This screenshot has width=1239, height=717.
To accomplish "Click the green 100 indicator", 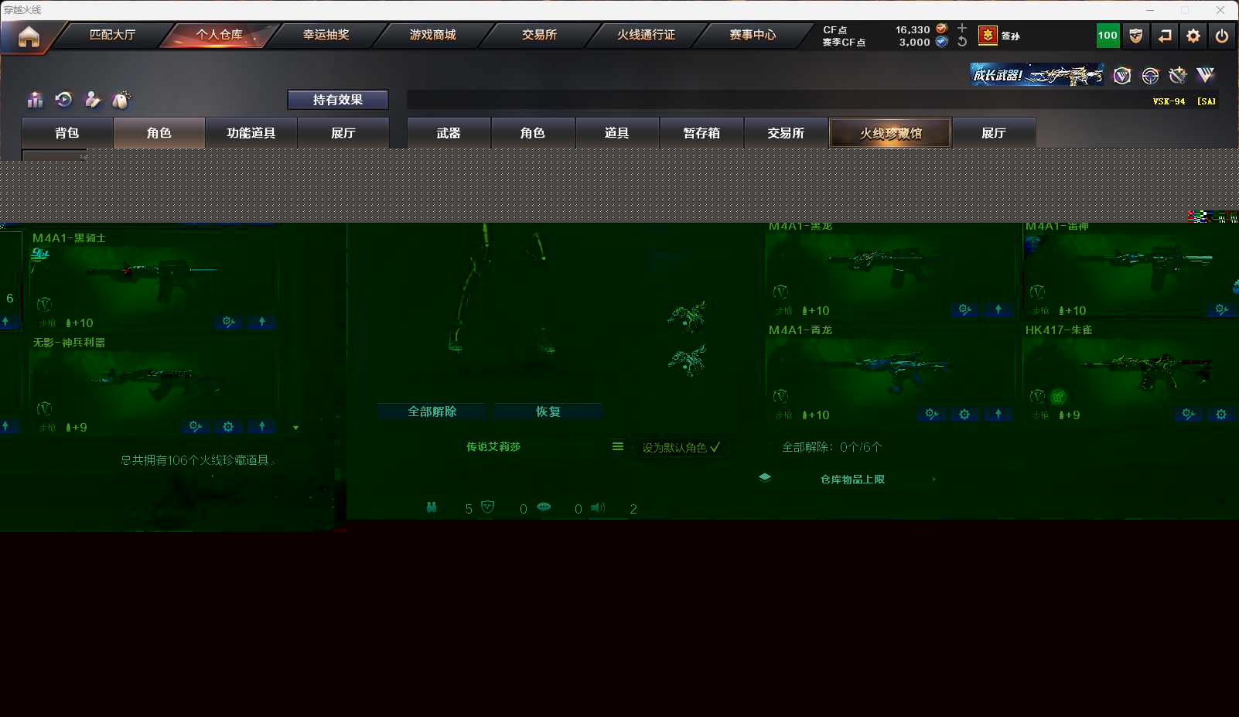I will tap(1108, 36).
